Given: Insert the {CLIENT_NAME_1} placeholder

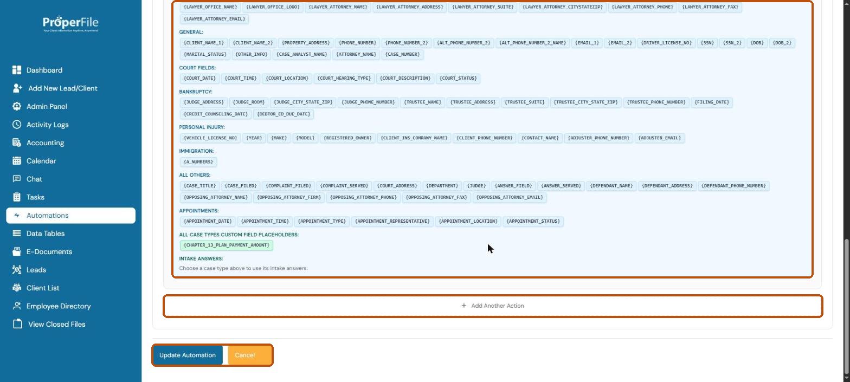Looking at the screenshot, I should click(x=203, y=43).
